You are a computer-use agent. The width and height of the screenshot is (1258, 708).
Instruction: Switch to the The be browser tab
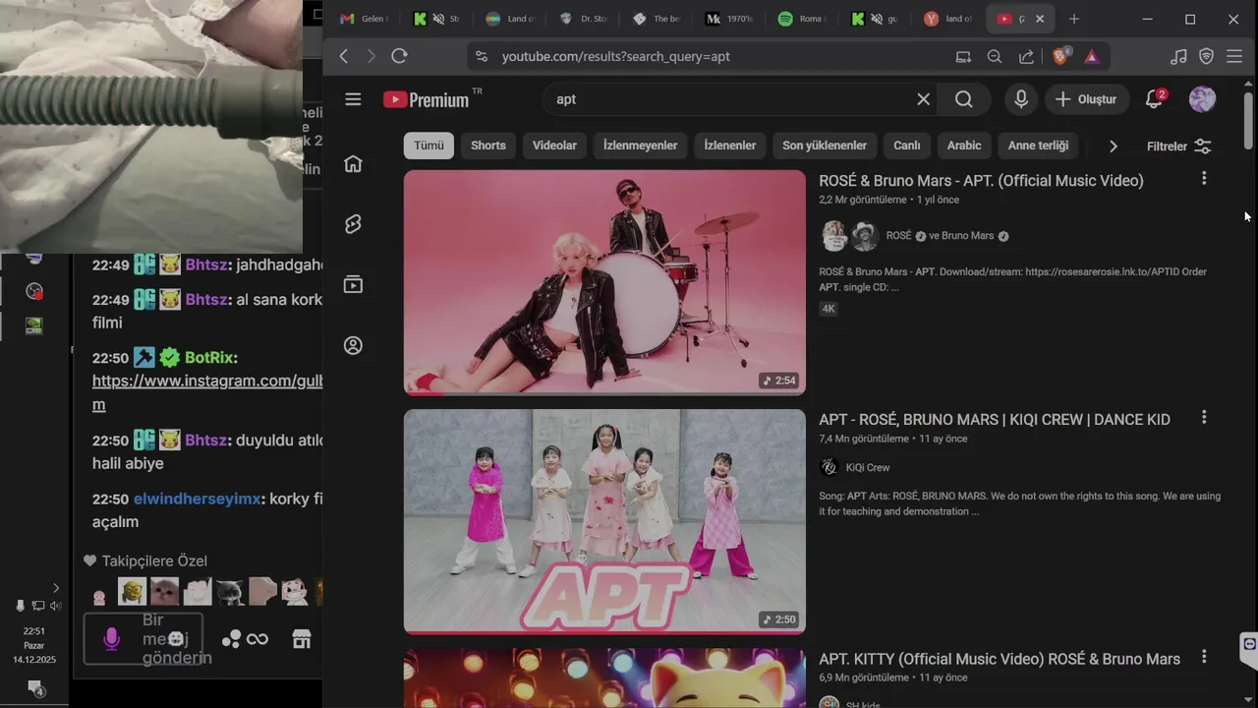click(x=656, y=19)
